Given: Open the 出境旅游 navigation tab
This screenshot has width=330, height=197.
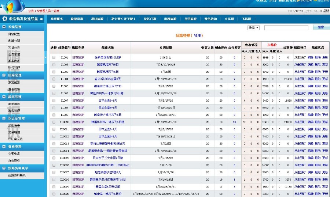Looking at the screenshot, I should click(170, 19).
